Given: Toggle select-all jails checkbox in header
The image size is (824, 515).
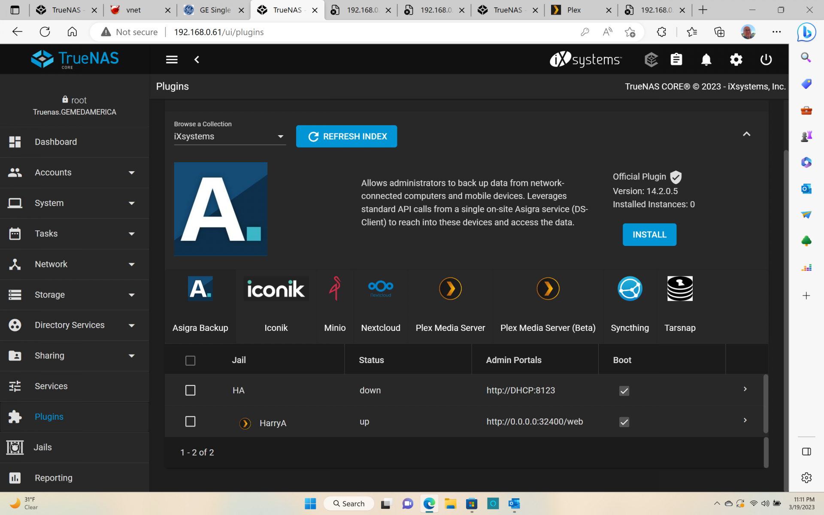Looking at the screenshot, I should [190, 360].
